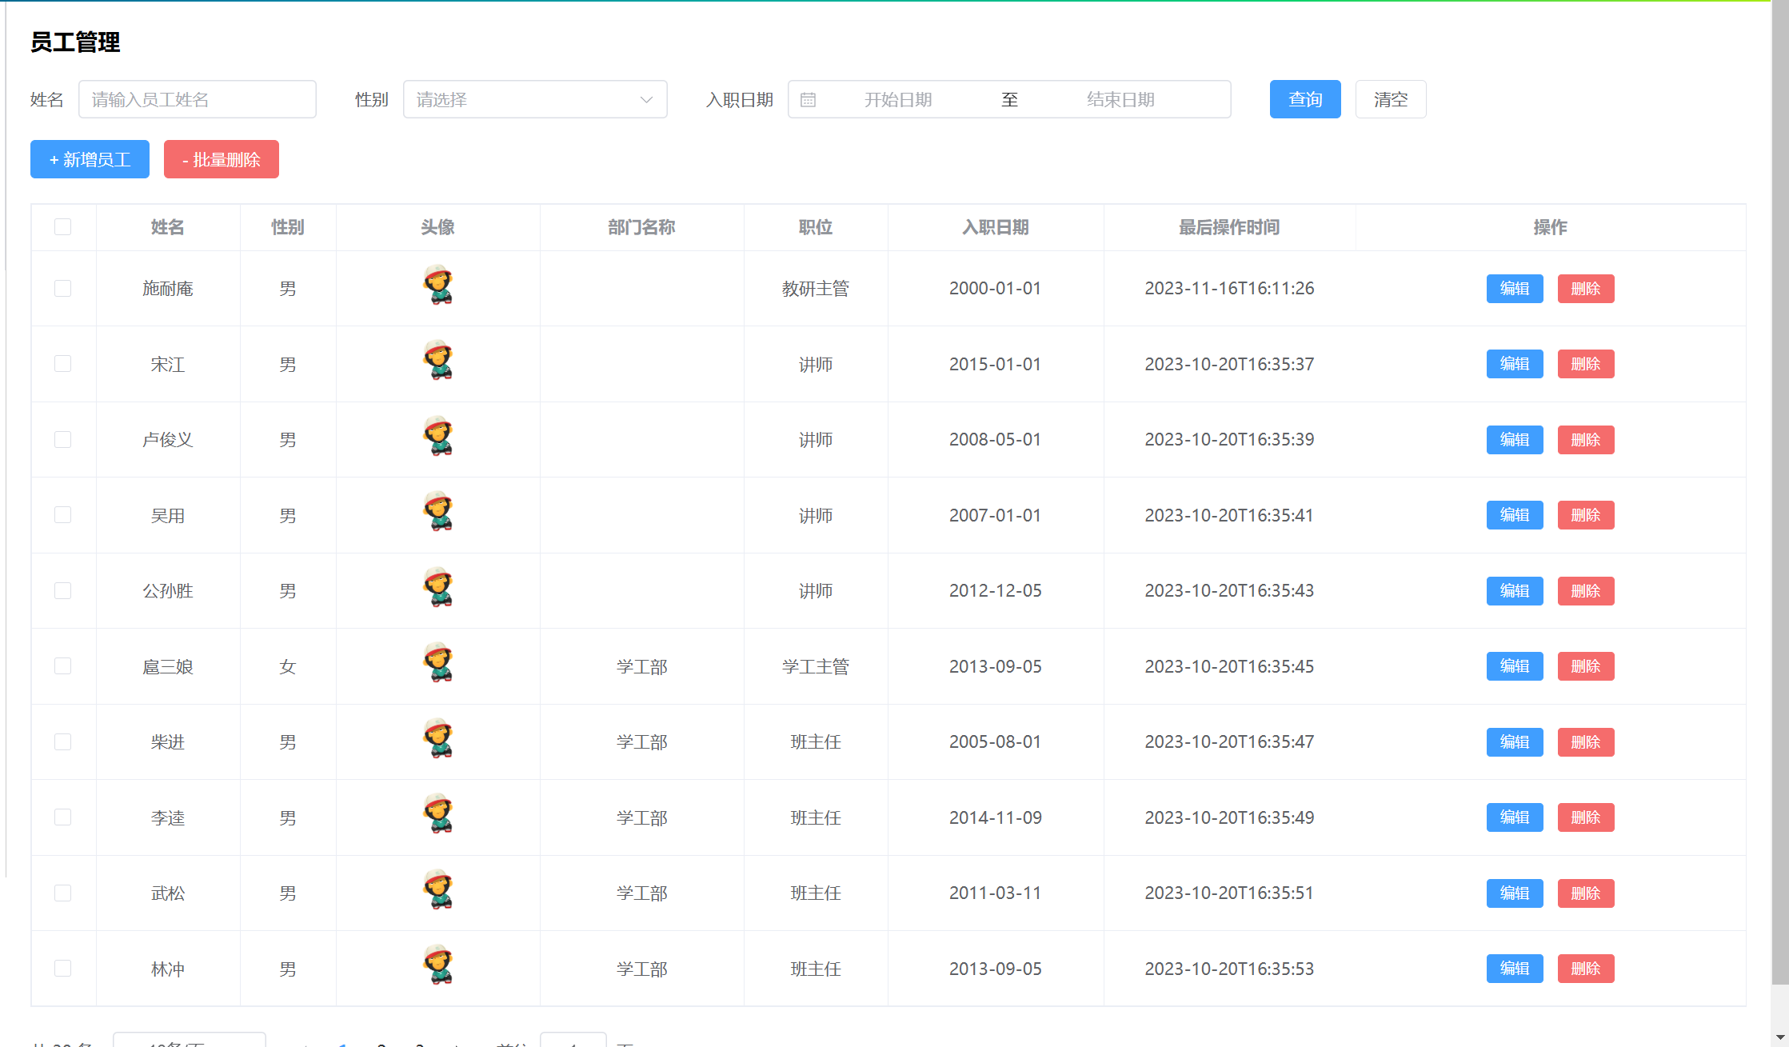Click avatar in 扈三娘 row

tap(437, 663)
